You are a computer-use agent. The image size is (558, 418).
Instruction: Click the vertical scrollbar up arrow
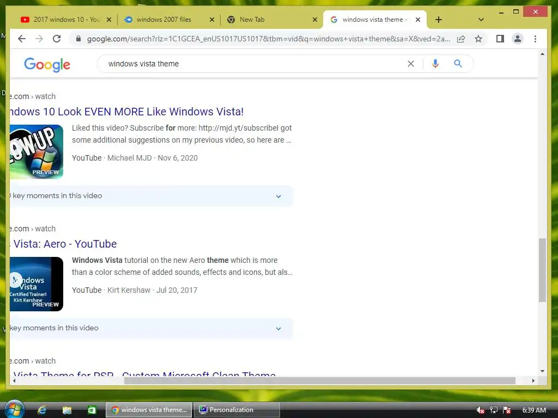(542, 54)
